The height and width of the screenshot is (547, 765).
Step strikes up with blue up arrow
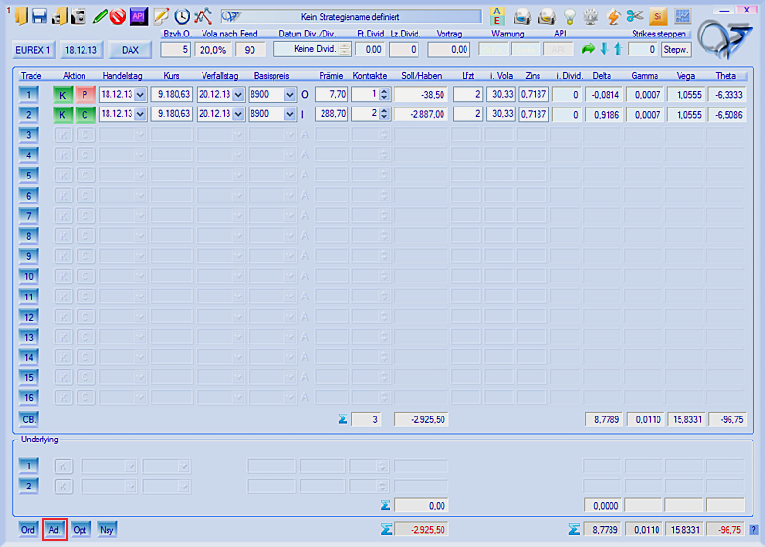(618, 49)
